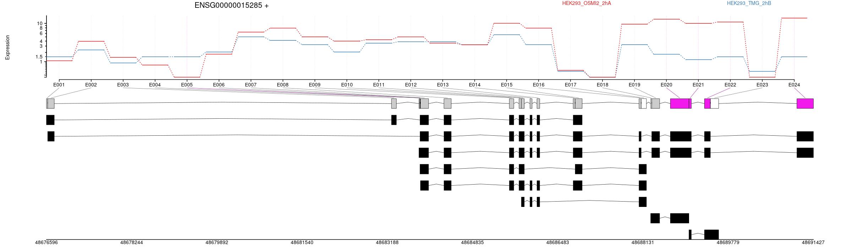Click exon label E023

(x=762, y=85)
